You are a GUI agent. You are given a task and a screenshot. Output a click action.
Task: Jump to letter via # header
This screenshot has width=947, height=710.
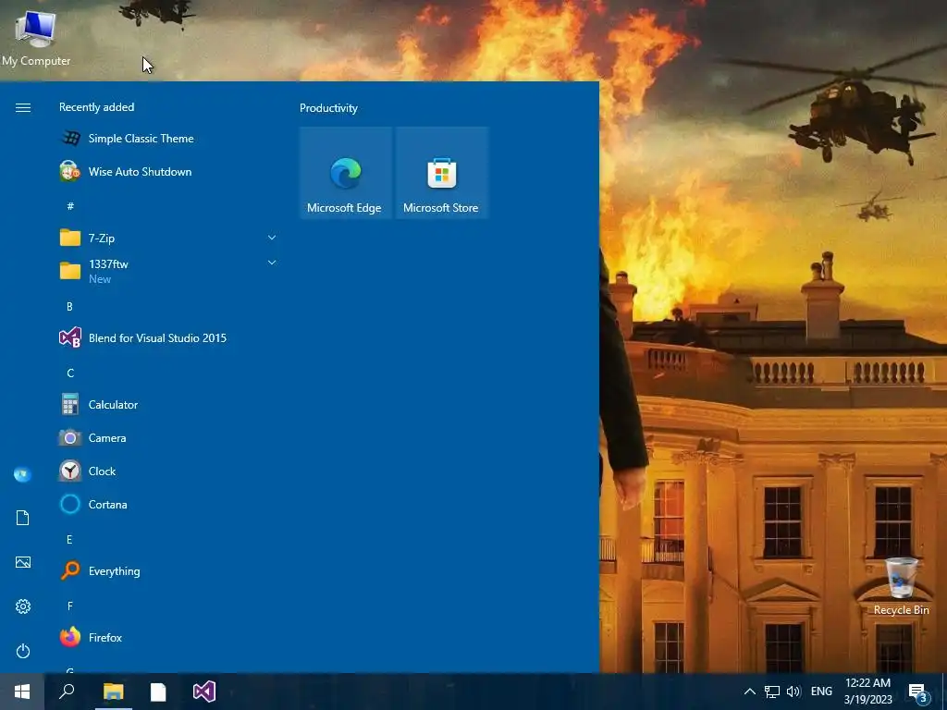(70, 206)
